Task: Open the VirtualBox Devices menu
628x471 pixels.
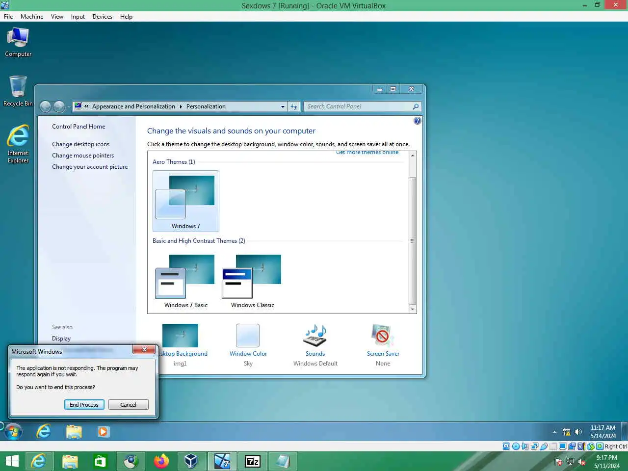Action: click(102, 17)
